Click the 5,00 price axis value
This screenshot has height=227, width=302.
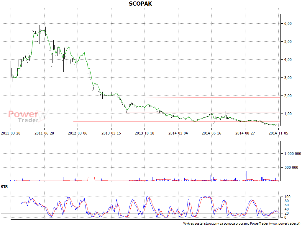click(288, 41)
